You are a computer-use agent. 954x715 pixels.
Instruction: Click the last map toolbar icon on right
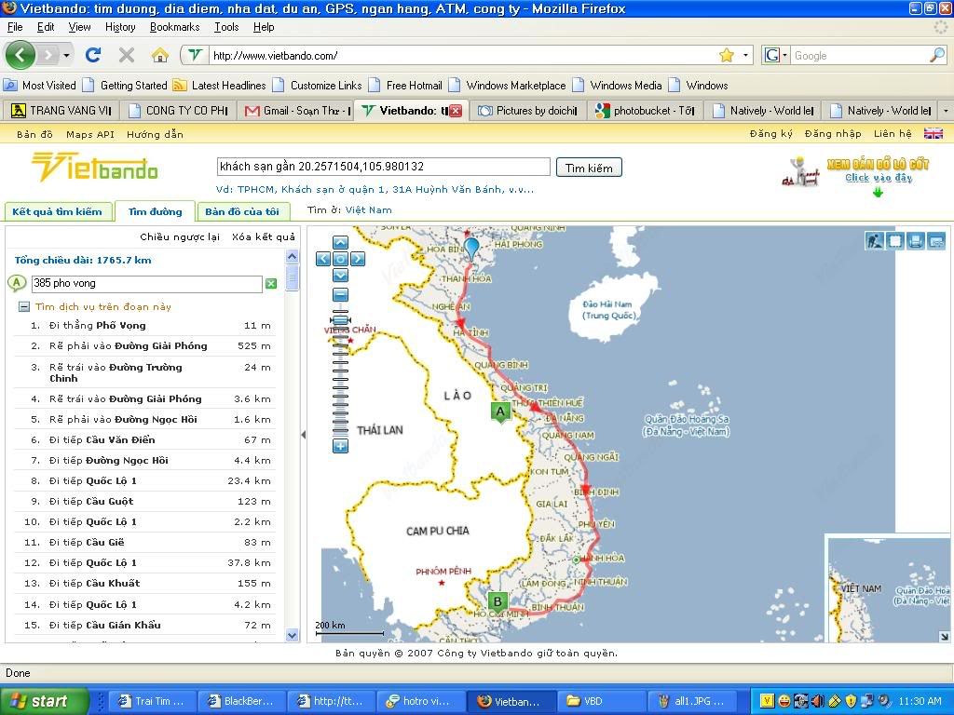(936, 241)
